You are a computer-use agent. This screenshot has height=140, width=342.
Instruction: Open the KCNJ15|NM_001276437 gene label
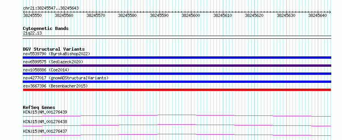pyautogui.click(x=45, y=131)
